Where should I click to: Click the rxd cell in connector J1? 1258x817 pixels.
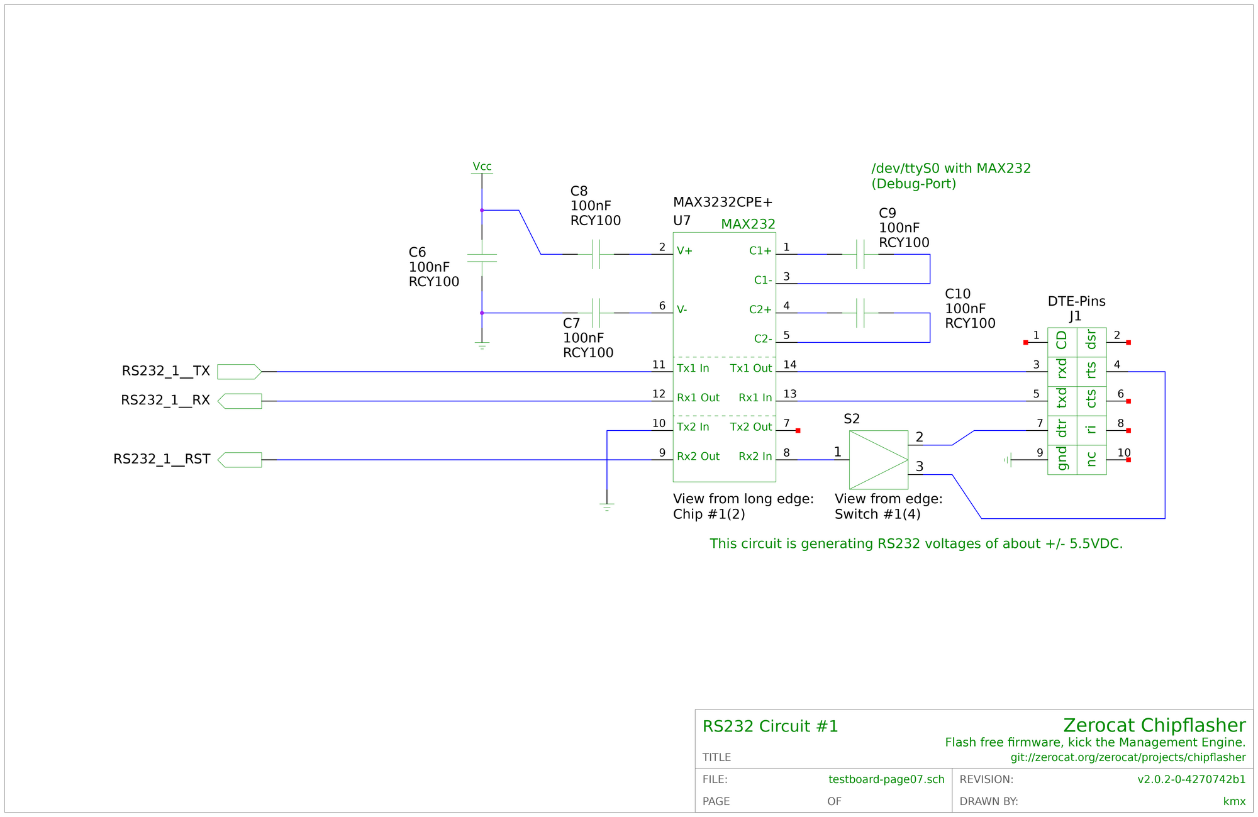point(1062,372)
